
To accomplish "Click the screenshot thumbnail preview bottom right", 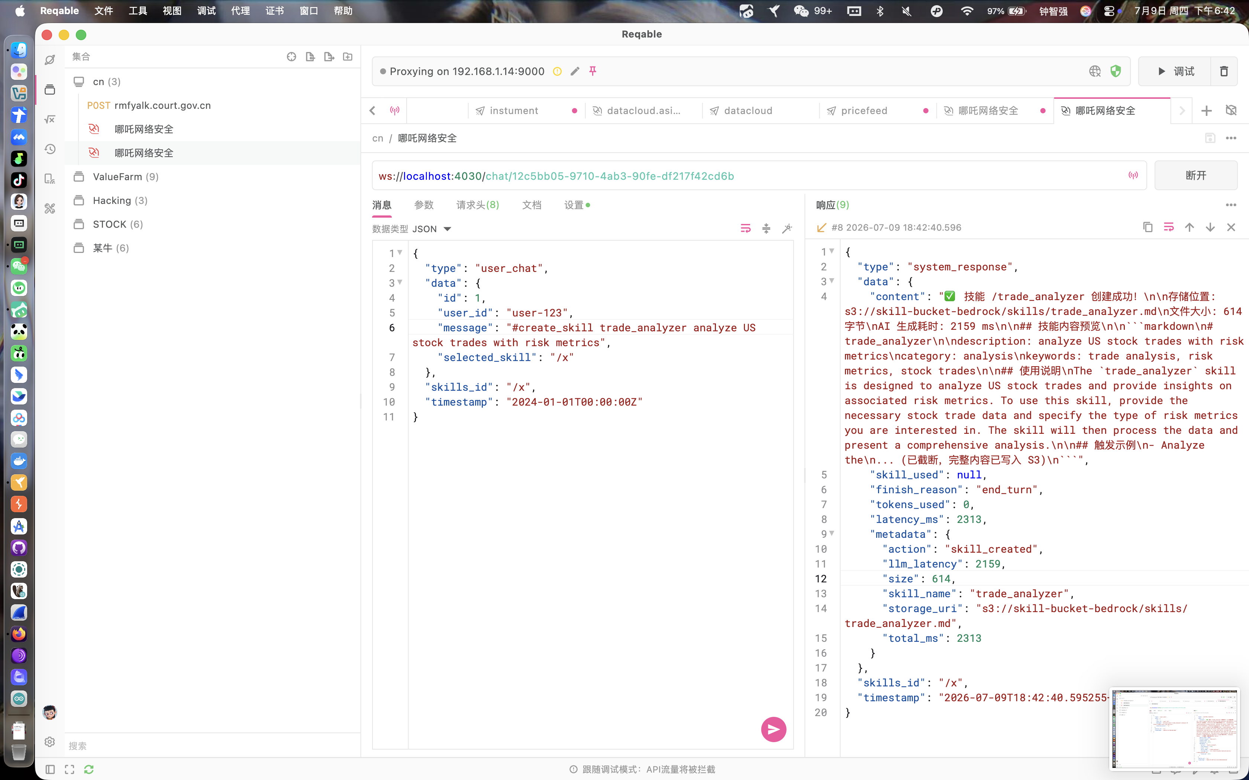I will (1174, 728).
